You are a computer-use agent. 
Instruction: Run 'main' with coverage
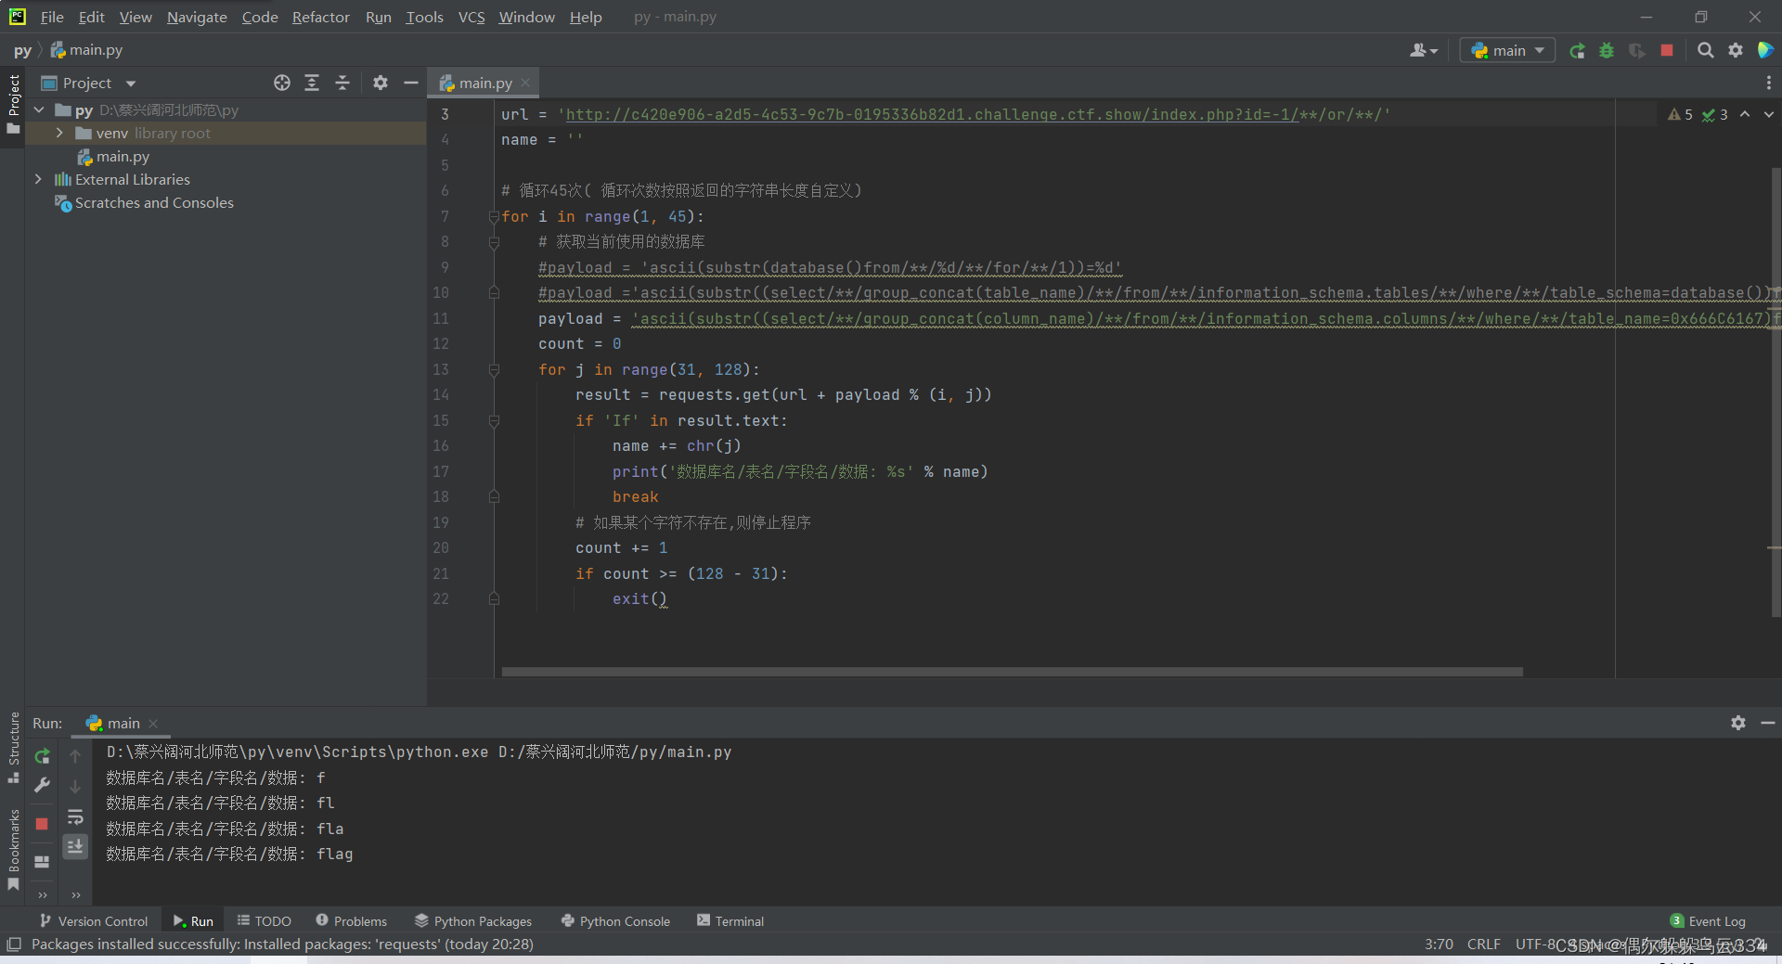point(1636,50)
